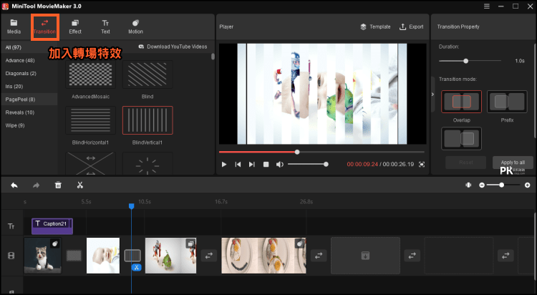Delete the selected timeline item

(x=58, y=185)
